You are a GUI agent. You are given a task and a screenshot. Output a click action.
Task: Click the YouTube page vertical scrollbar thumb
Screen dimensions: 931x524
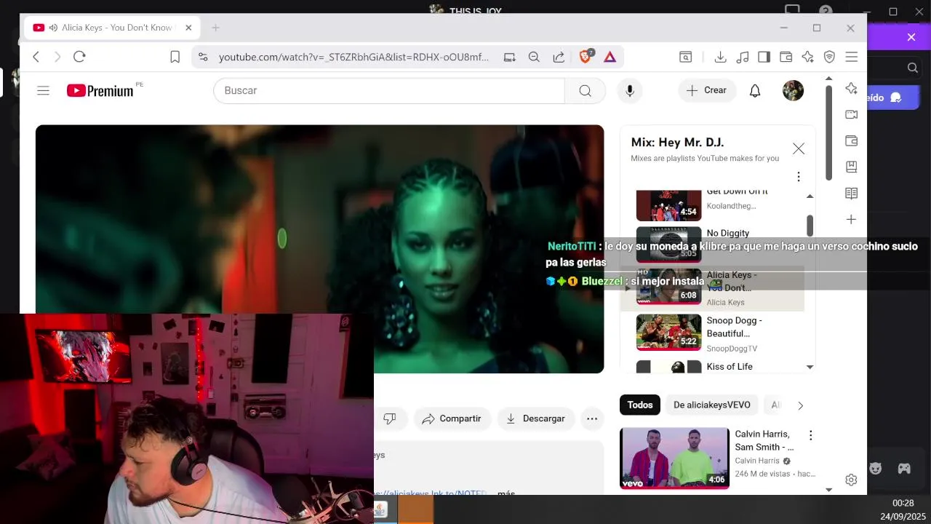coord(828,133)
